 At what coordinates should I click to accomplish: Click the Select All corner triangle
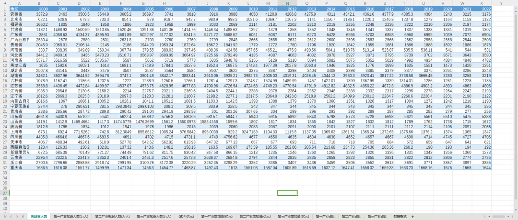(x=4, y=3)
